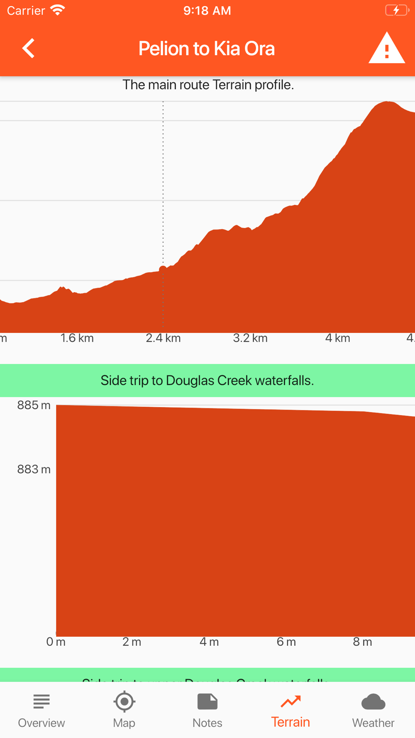Image resolution: width=415 pixels, height=738 pixels.
Task: Tap the Overview list icon
Action: point(41,701)
